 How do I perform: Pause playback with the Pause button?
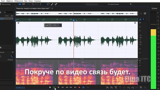(x=58, y=87)
